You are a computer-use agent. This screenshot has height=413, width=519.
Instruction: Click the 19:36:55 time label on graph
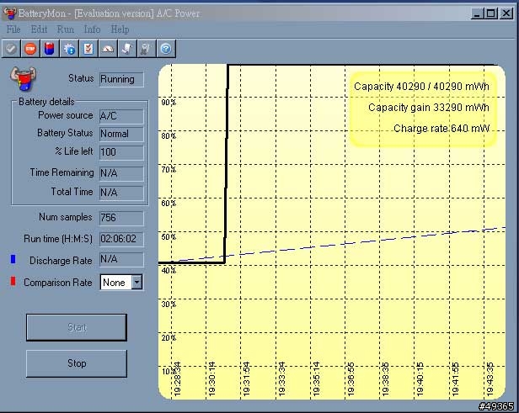point(351,379)
